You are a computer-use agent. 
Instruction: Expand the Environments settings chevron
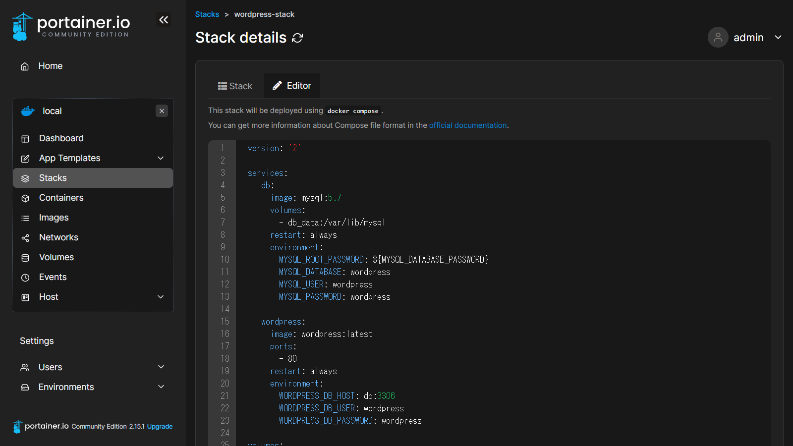(x=161, y=387)
